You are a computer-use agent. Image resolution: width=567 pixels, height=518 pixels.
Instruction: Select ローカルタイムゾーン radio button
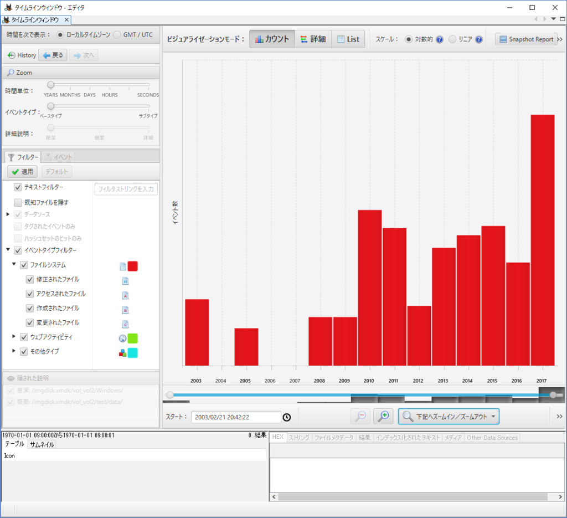point(60,35)
